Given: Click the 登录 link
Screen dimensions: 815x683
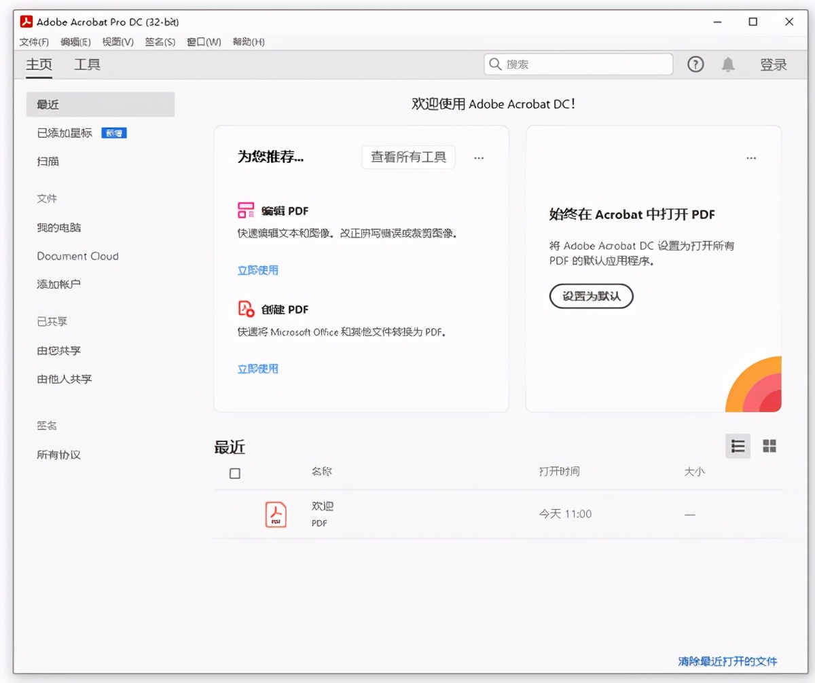Looking at the screenshot, I should [x=773, y=64].
